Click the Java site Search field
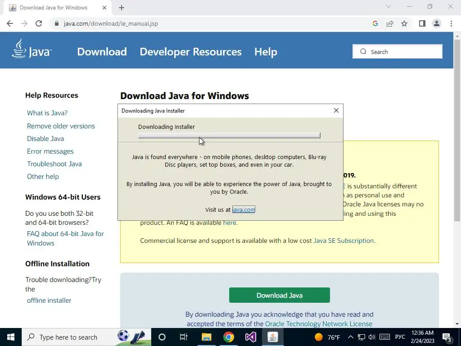461x346 pixels. [398, 51]
